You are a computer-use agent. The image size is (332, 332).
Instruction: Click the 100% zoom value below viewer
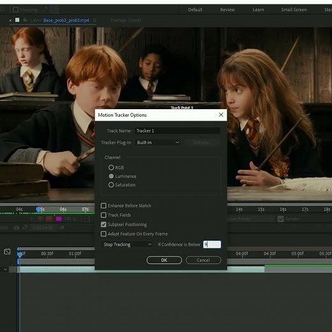coord(70,219)
